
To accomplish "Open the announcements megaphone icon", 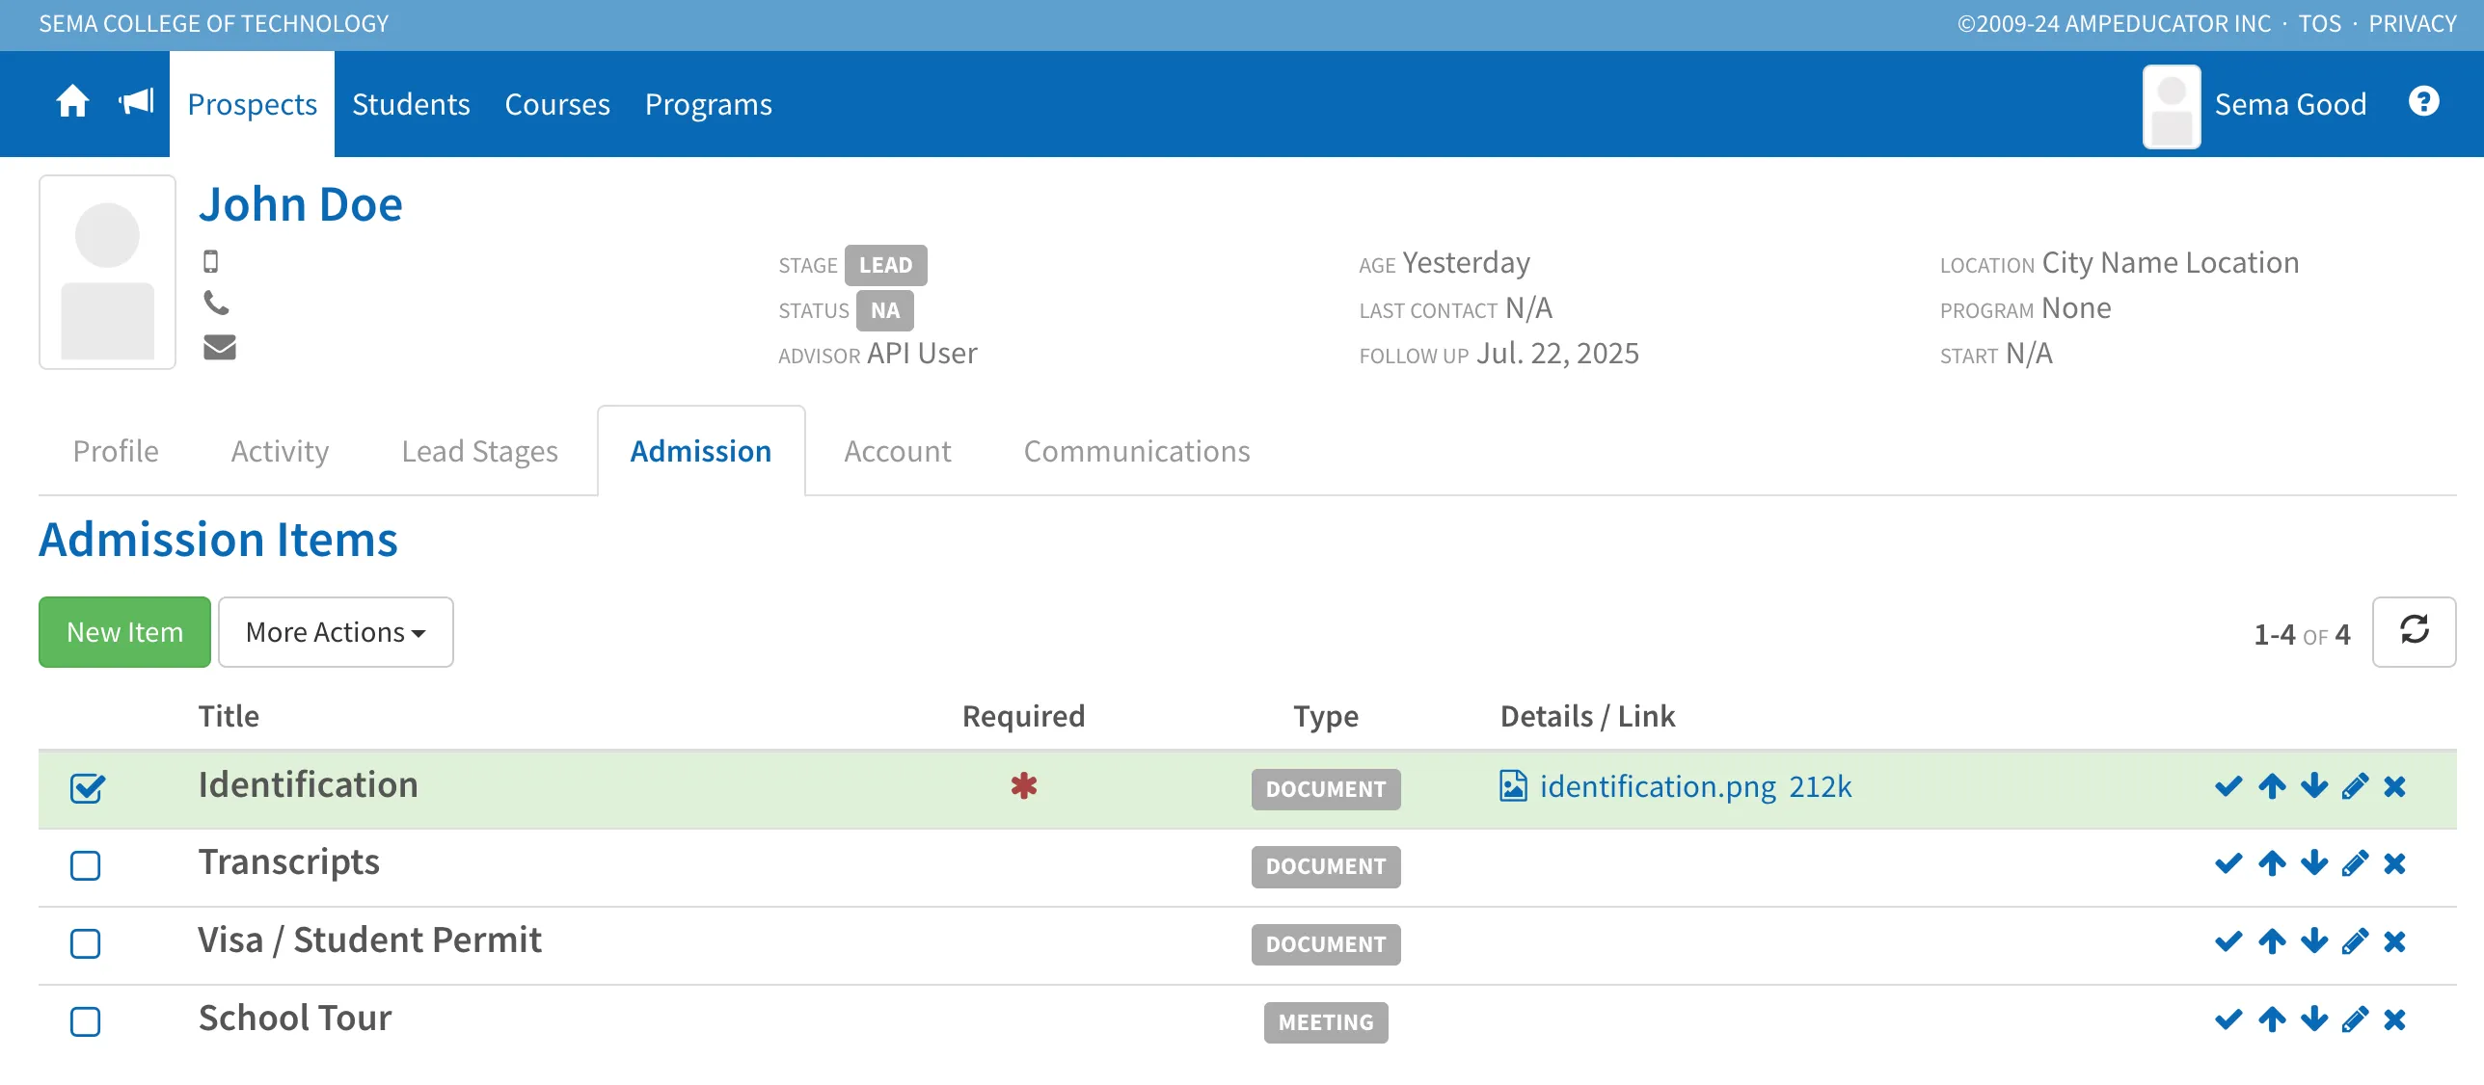I will pyautogui.click(x=136, y=101).
